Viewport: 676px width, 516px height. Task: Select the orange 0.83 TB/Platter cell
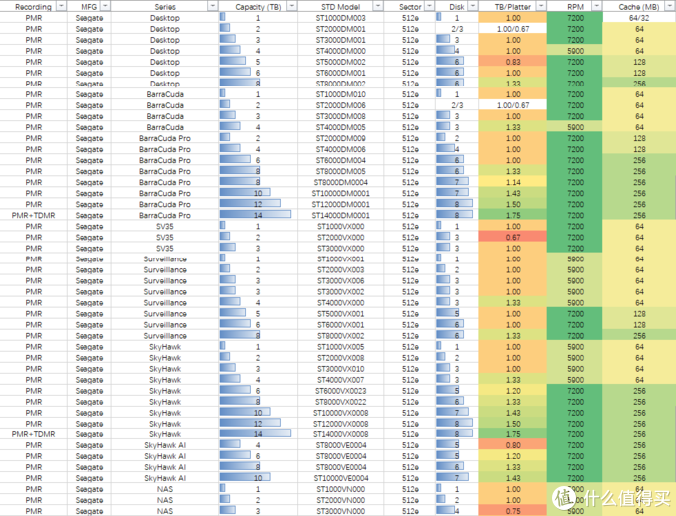click(512, 62)
